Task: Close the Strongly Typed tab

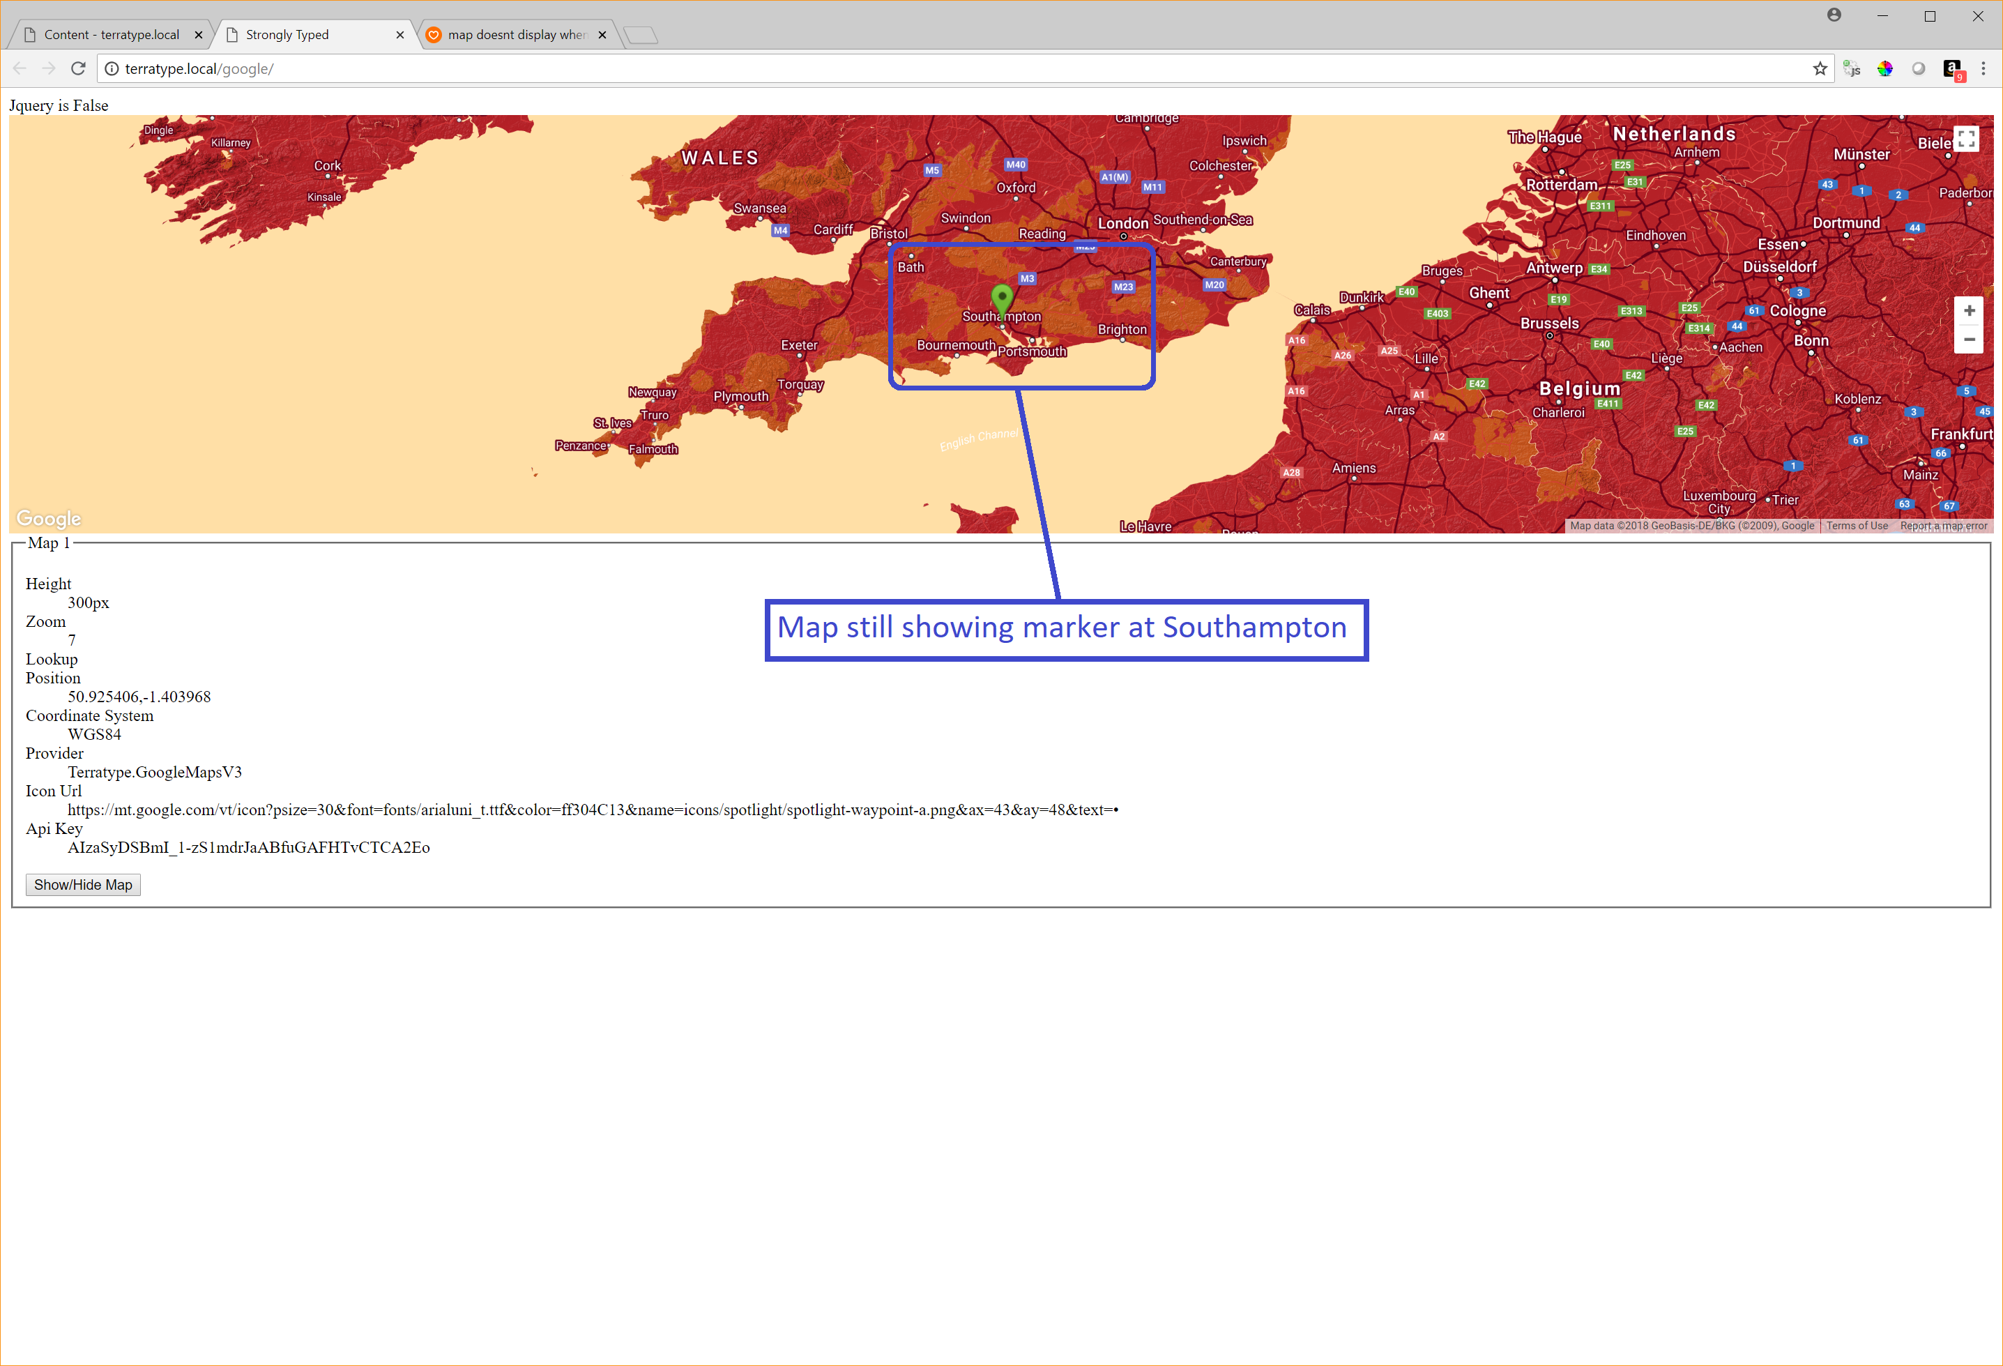Action: coord(400,36)
